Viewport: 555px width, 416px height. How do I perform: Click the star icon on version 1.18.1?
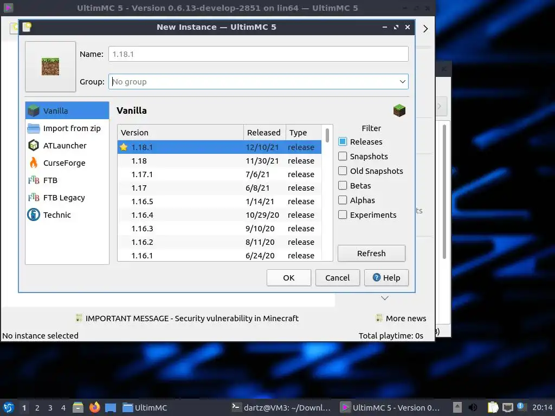[124, 147]
